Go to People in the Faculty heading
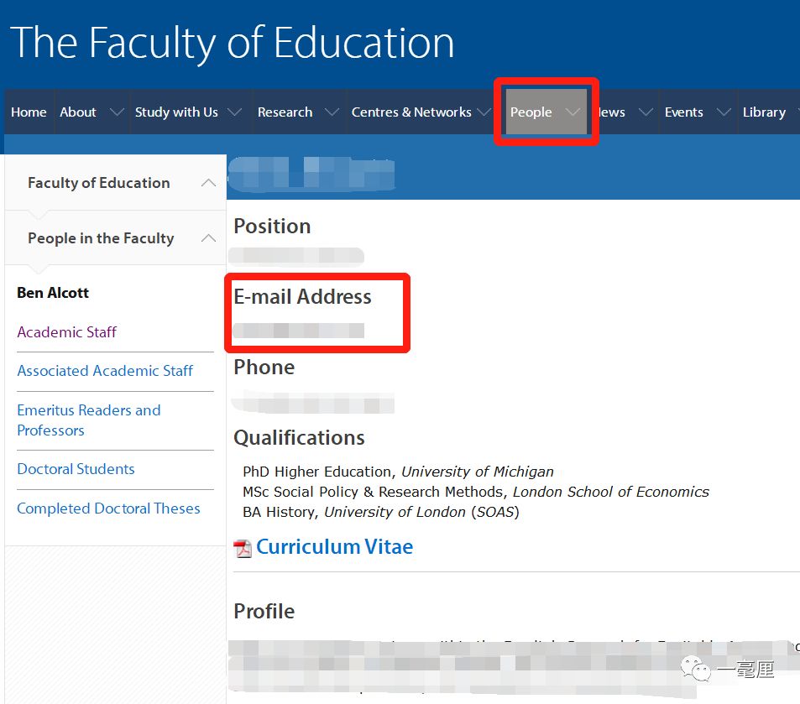 pos(101,238)
